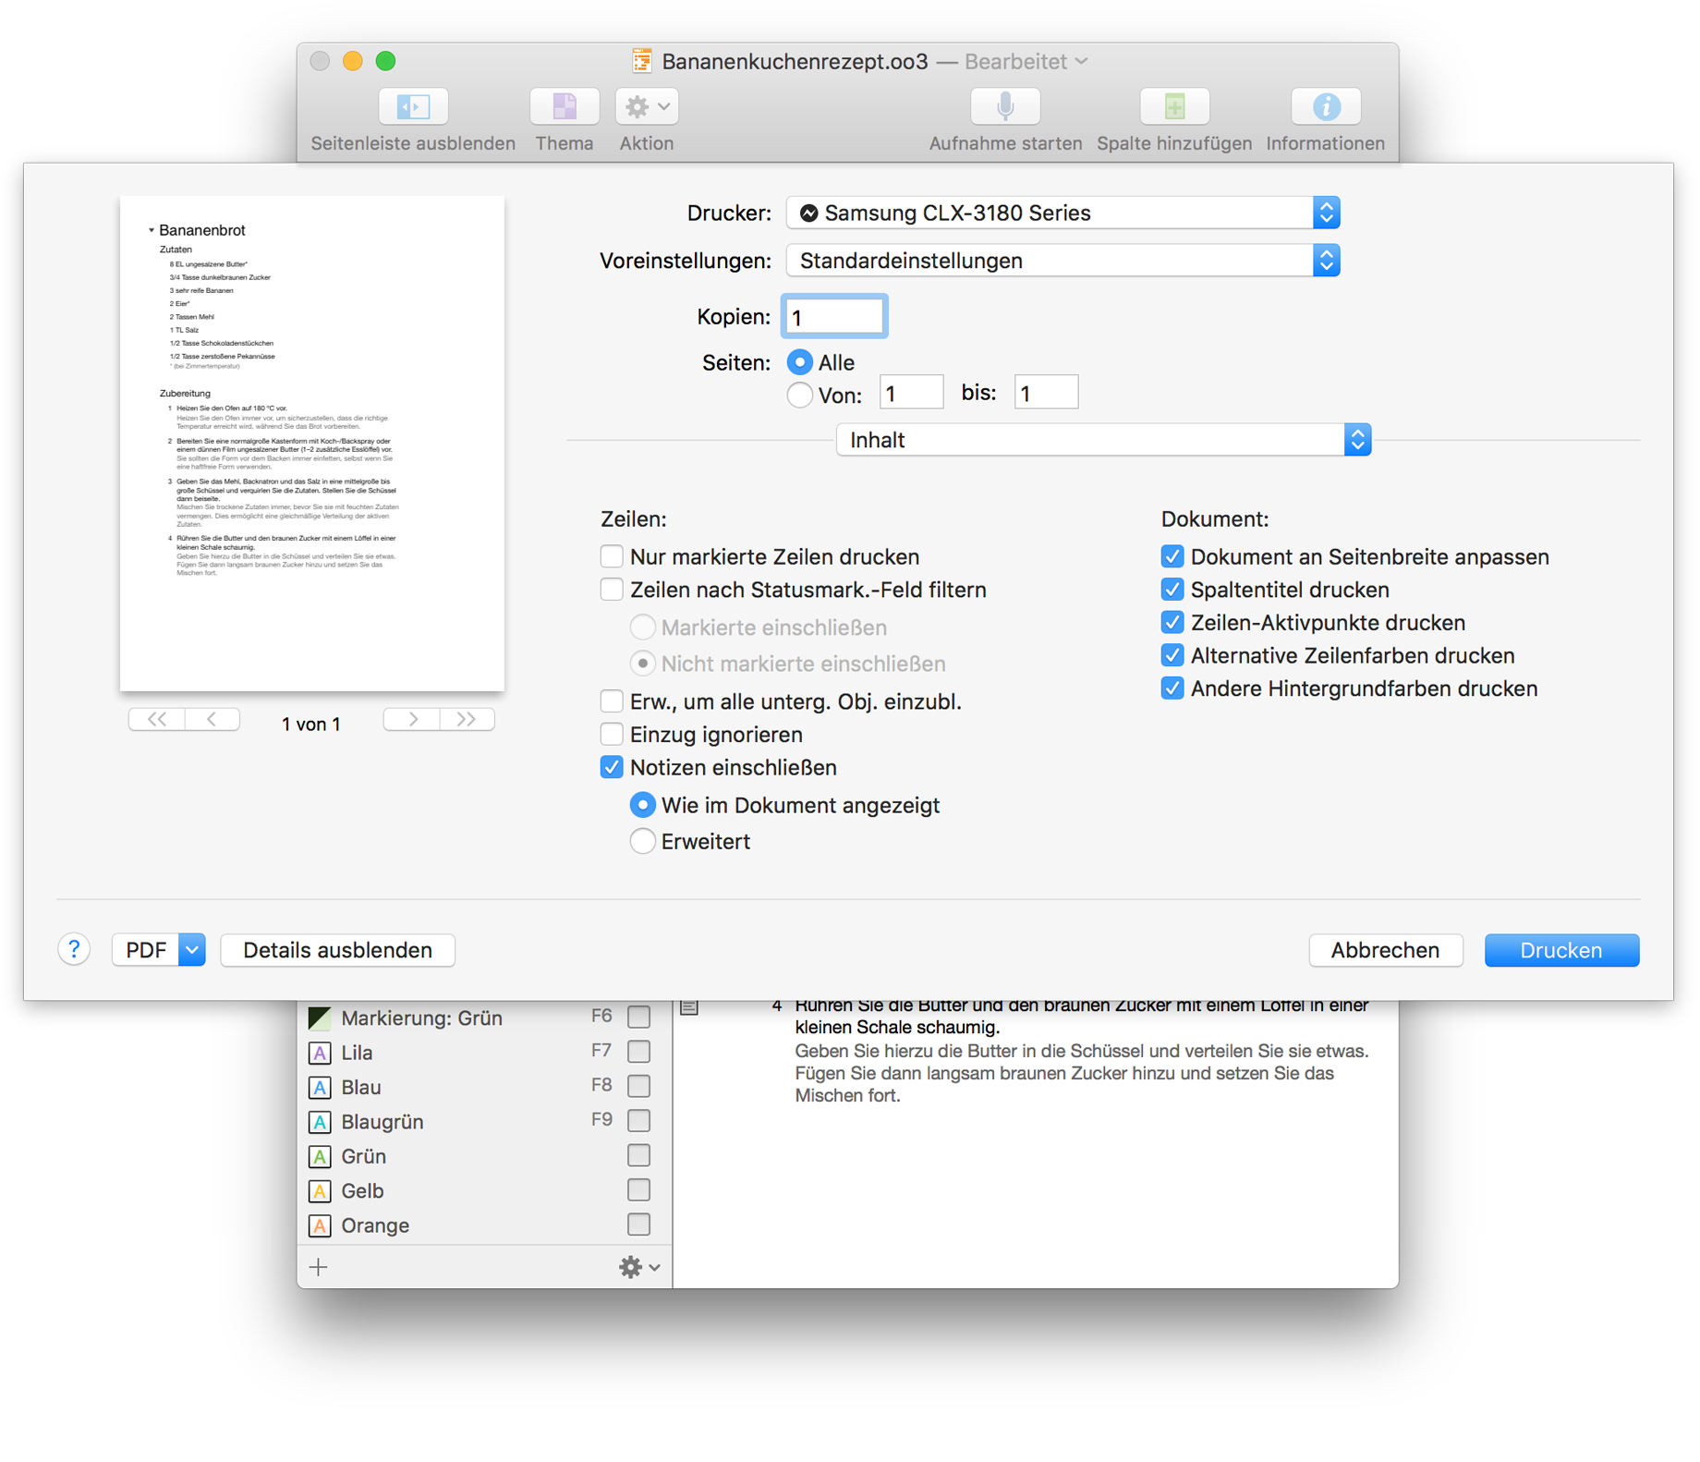The width and height of the screenshot is (1700, 1462).
Task: Select the Von page range radio button
Action: click(800, 396)
